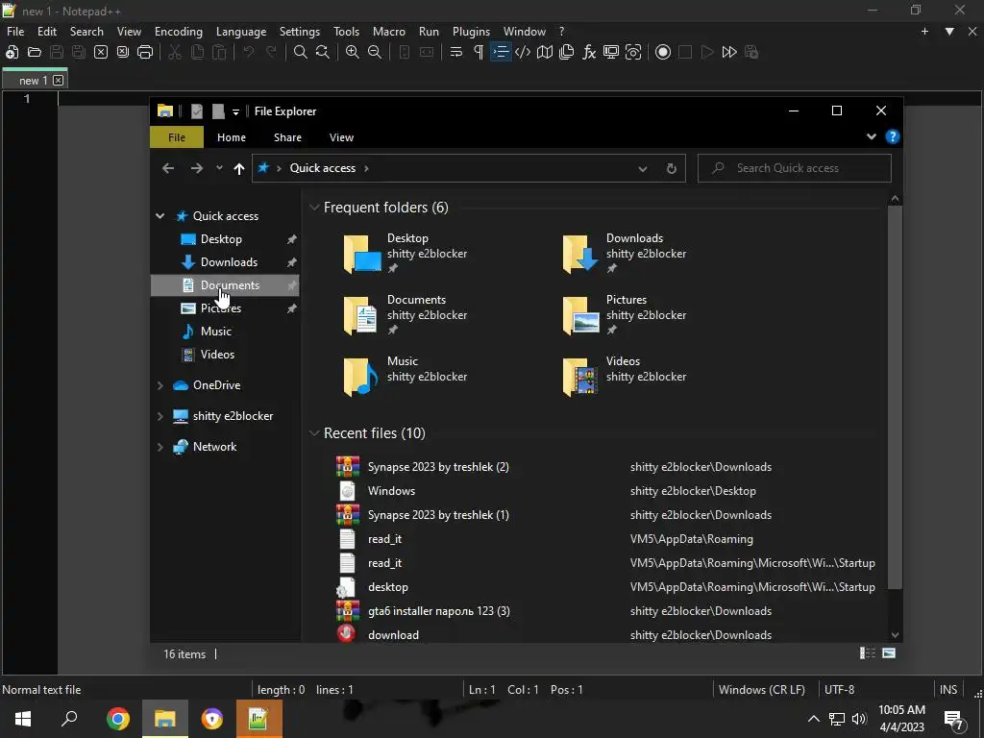Open the Encoding menu in Notepad++
This screenshot has width=984, height=738.
pos(178,32)
